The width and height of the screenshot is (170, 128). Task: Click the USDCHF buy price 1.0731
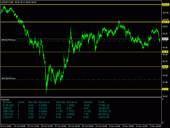(x=43, y=114)
